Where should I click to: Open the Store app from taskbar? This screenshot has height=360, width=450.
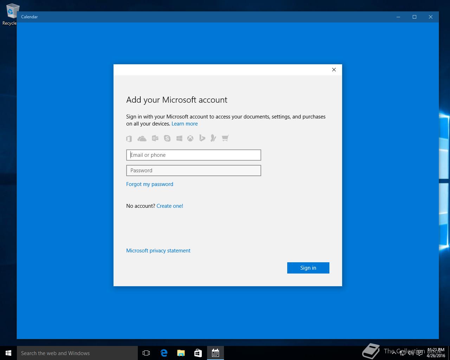pyautogui.click(x=198, y=353)
